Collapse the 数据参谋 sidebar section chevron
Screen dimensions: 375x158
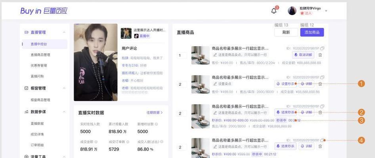click(64, 112)
